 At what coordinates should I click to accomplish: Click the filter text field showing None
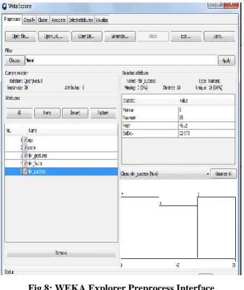click(121, 60)
